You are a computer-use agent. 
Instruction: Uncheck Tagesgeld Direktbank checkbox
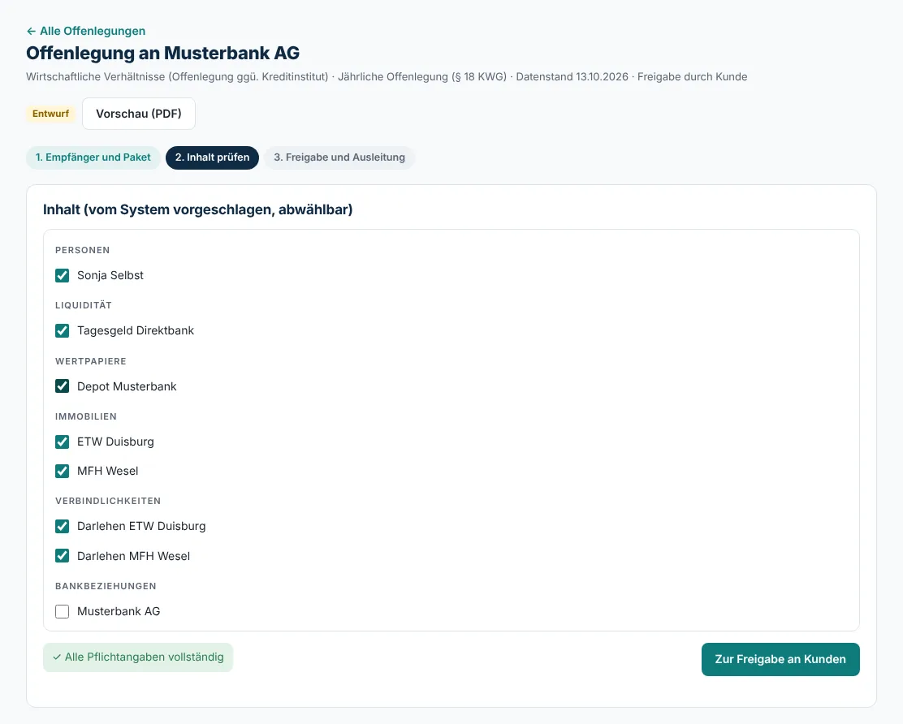63,331
